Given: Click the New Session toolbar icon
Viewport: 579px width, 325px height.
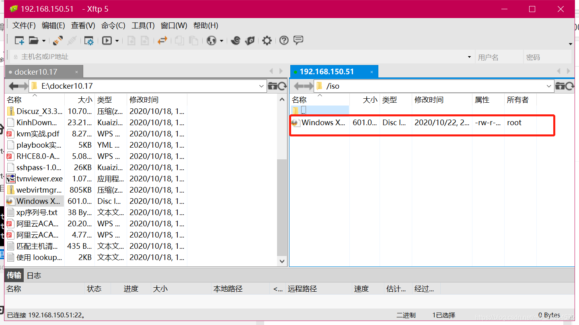Looking at the screenshot, I should [x=19, y=41].
